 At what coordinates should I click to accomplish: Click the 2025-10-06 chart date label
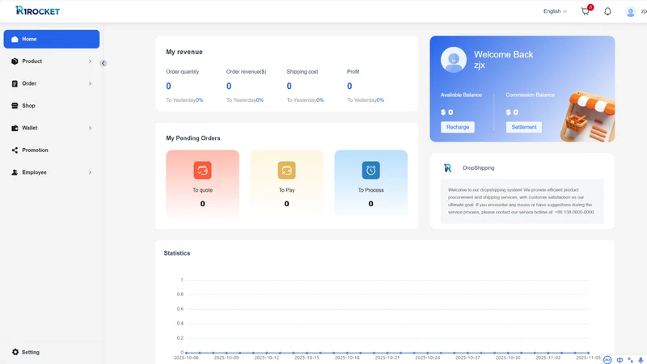click(186, 358)
